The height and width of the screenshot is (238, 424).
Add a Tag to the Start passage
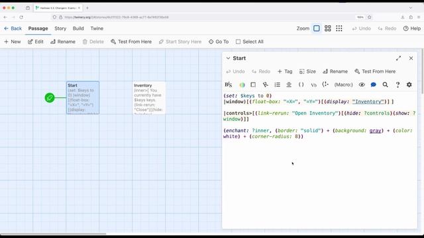(285, 71)
